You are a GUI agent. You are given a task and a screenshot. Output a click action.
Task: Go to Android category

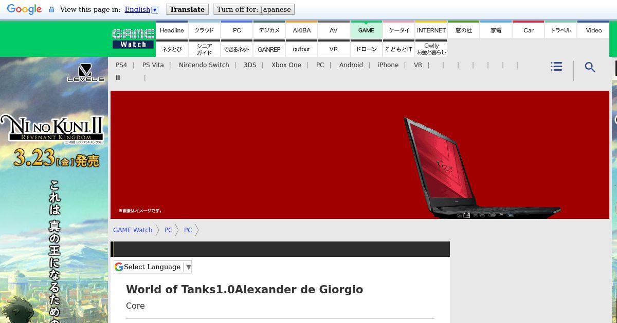(351, 65)
